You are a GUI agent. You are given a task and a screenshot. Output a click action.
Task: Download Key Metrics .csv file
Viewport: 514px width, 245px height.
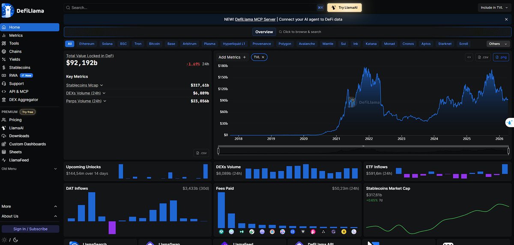pos(201,153)
